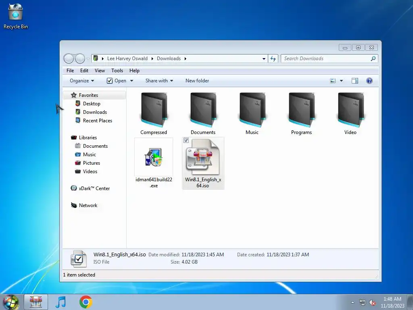The height and width of the screenshot is (310, 413).
Task: Open the Help menu
Action: point(134,71)
